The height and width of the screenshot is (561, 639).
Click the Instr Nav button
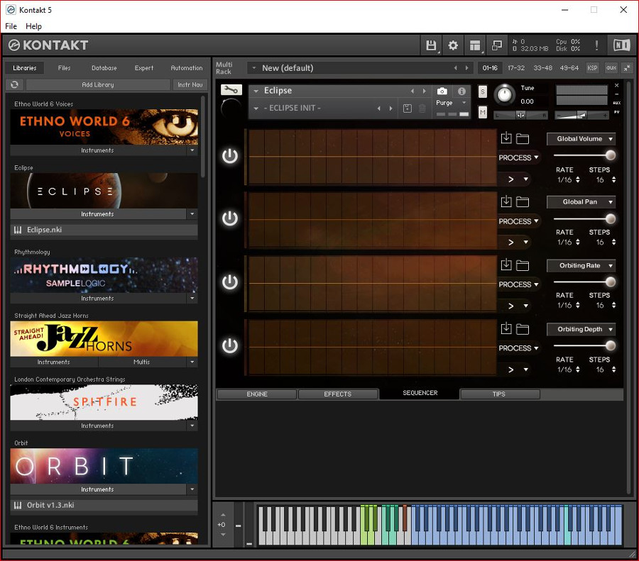coord(190,84)
